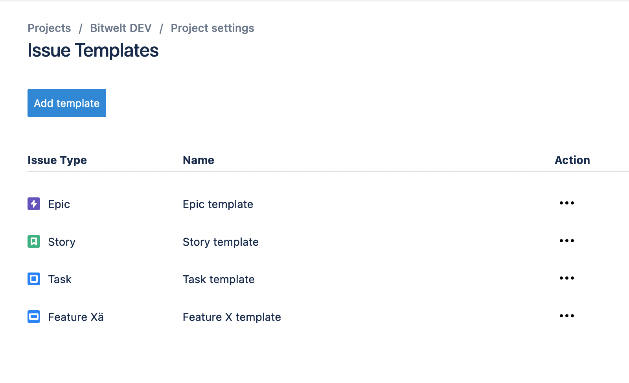Sort by the Issue Type column header
Viewport: 629px width, 383px height.
click(x=57, y=160)
